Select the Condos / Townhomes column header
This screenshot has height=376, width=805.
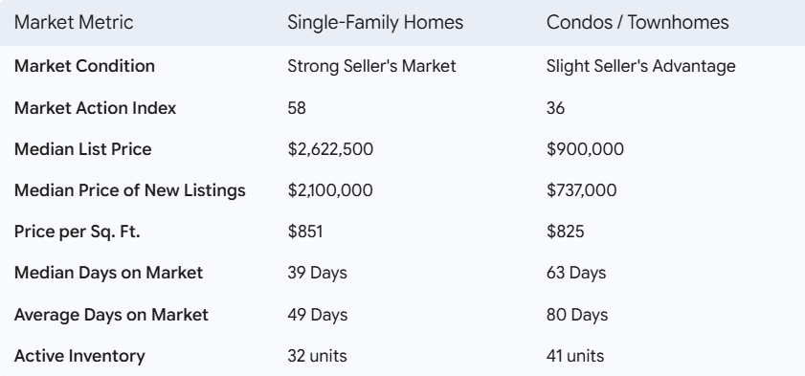coord(637,22)
